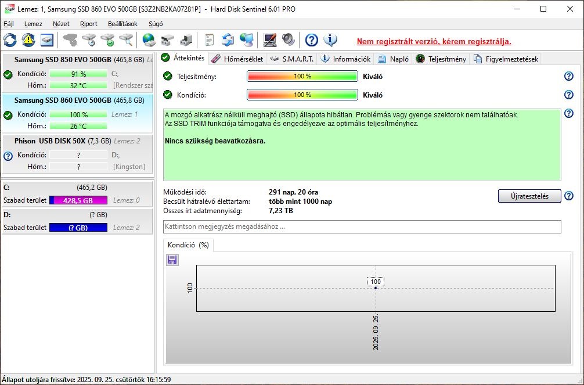Click the Újratesztelés button
584x385 pixels.
coord(529,196)
